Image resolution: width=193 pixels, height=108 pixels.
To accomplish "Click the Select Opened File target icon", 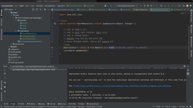I will (33, 9).
